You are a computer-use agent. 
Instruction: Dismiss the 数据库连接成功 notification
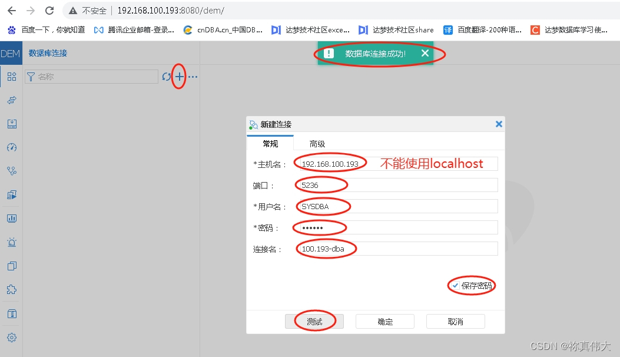point(425,53)
